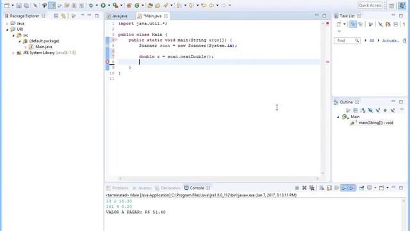Click the Task List panel tab
The height and width of the screenshot is (231, 410).
click(347, 16)
